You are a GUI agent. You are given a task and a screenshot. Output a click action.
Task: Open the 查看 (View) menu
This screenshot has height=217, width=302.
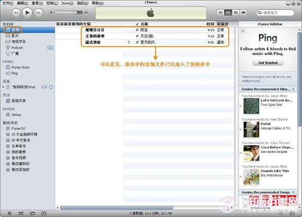click(x=37, y=3)
